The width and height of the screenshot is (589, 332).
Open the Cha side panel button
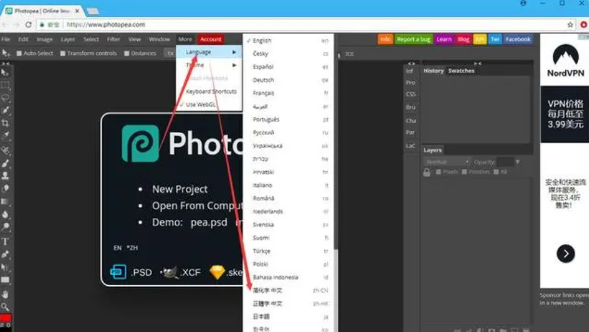pos(411,121)
